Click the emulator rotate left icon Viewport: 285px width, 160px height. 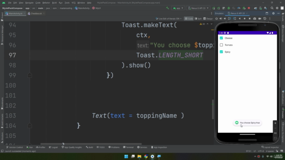tap(229, 19)
